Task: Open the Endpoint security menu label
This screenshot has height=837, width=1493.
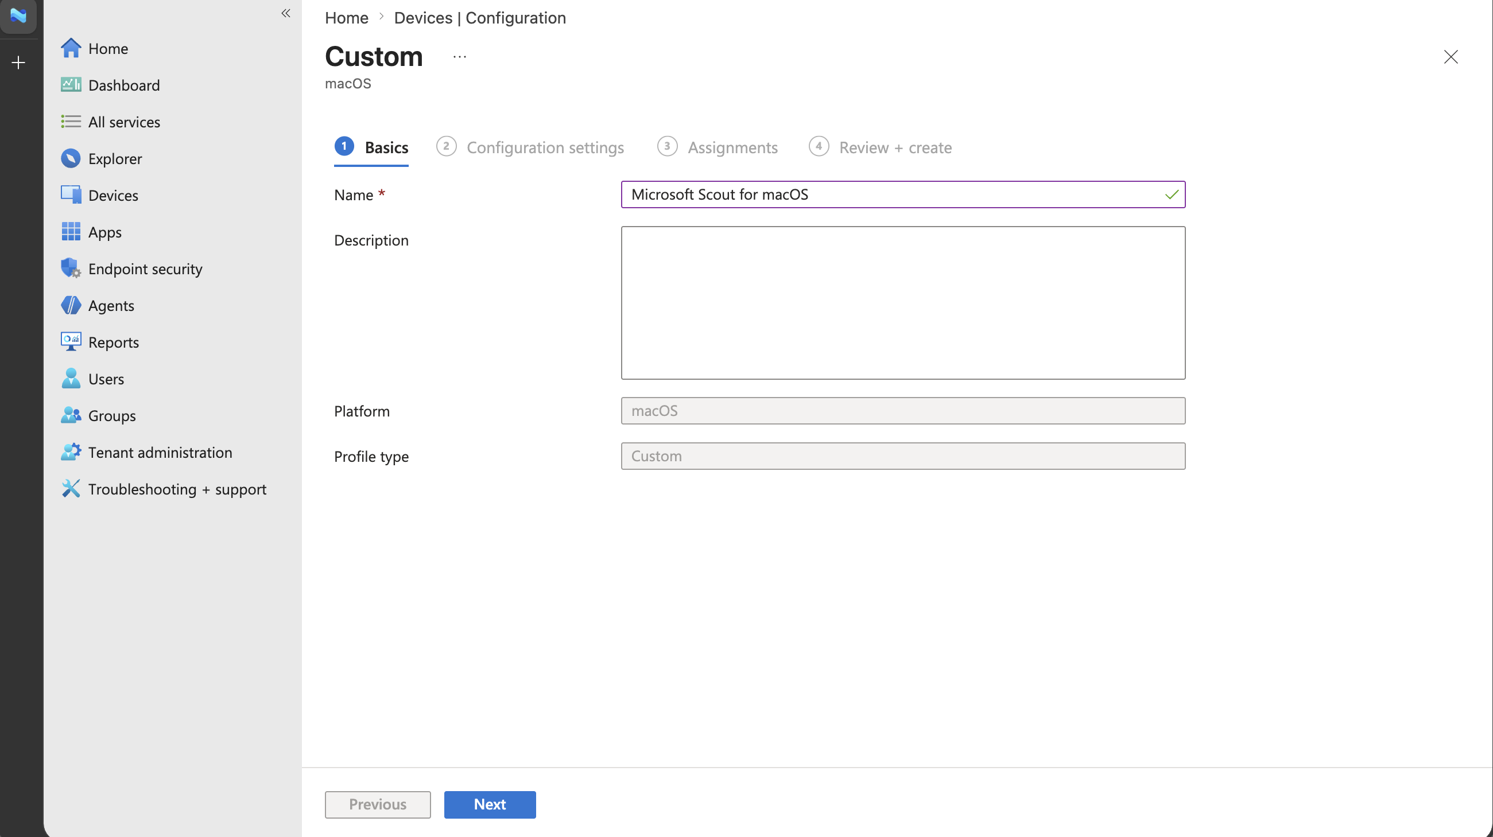Action: [x=145, y=268]
